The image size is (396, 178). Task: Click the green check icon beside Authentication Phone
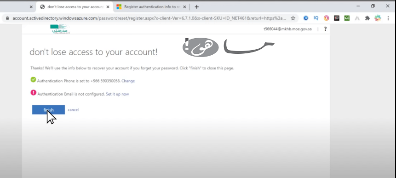click(33, 80)
